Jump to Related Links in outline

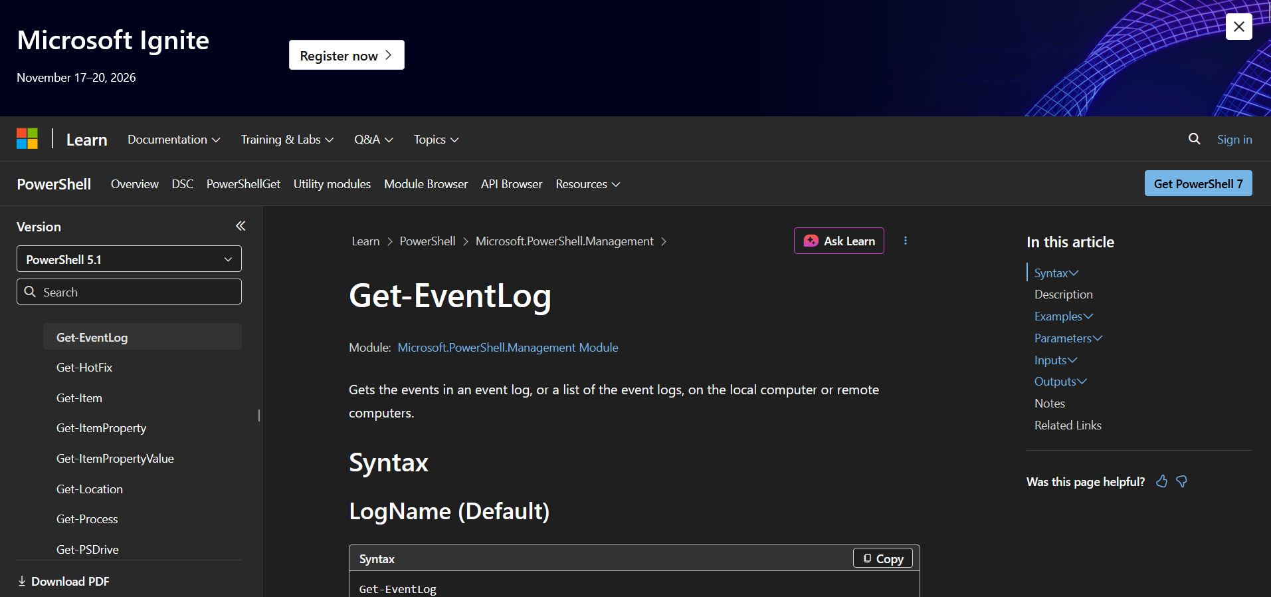1068,425
